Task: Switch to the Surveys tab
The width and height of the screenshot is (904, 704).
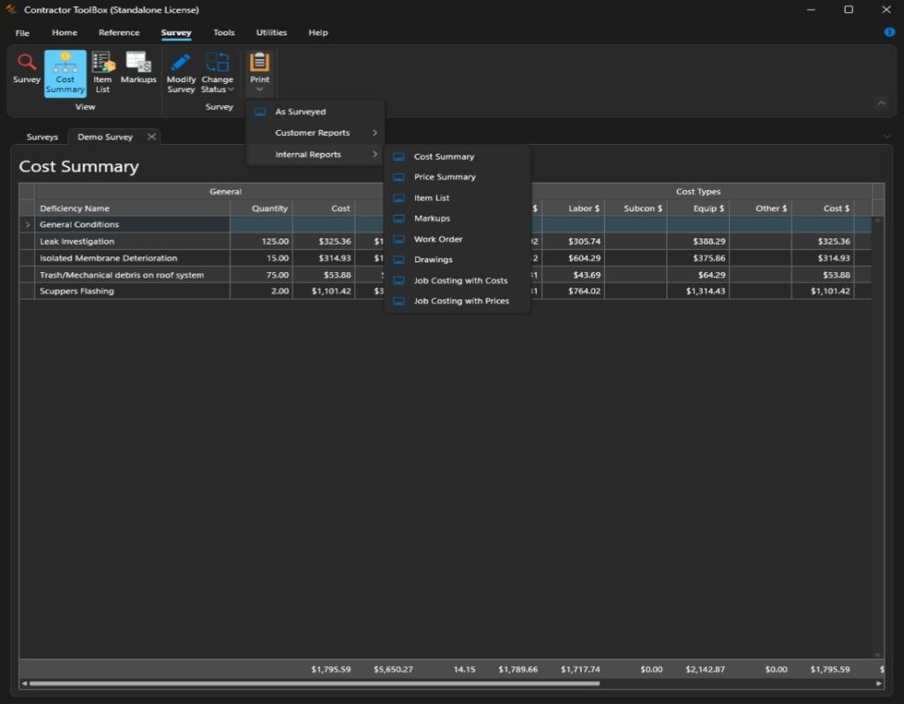Action: coord(41,137)
